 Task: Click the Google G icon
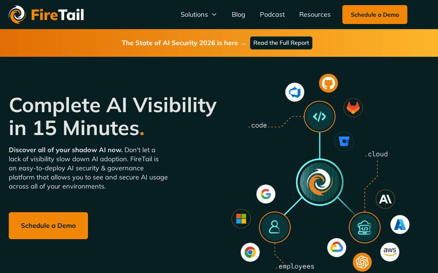266,194
